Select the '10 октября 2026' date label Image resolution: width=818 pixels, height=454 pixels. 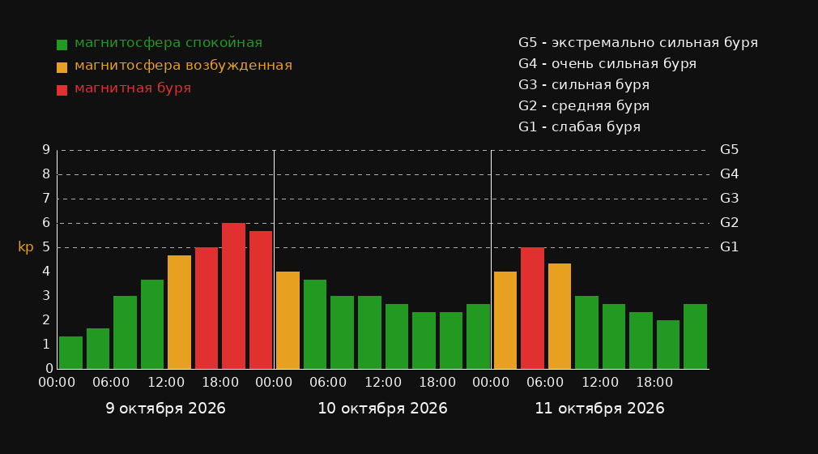pyautogui.click(x=383, y=409)
